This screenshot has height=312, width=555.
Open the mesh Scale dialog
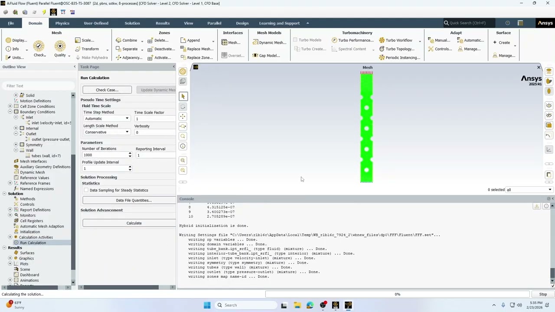[x=85, y=40]
